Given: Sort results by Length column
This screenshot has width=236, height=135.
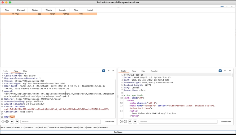Looking at the screenshot, I should click(62, 10).
